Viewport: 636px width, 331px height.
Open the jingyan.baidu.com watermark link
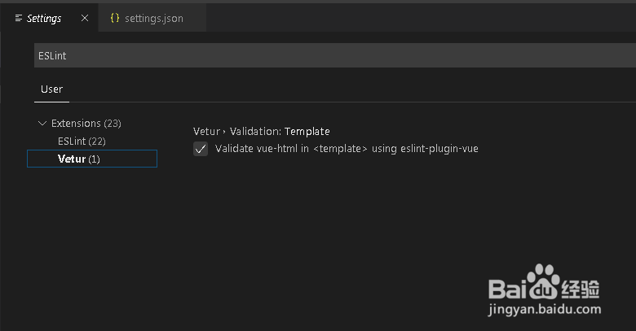click(545, 310)
